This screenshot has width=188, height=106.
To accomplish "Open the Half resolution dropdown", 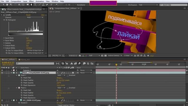I will click(x=94, y=56).
